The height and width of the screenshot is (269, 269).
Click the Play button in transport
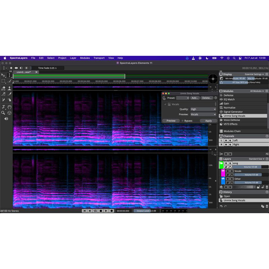106,211
